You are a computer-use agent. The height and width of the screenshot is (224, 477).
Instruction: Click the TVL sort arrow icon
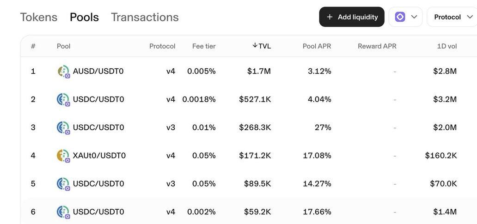255,45
